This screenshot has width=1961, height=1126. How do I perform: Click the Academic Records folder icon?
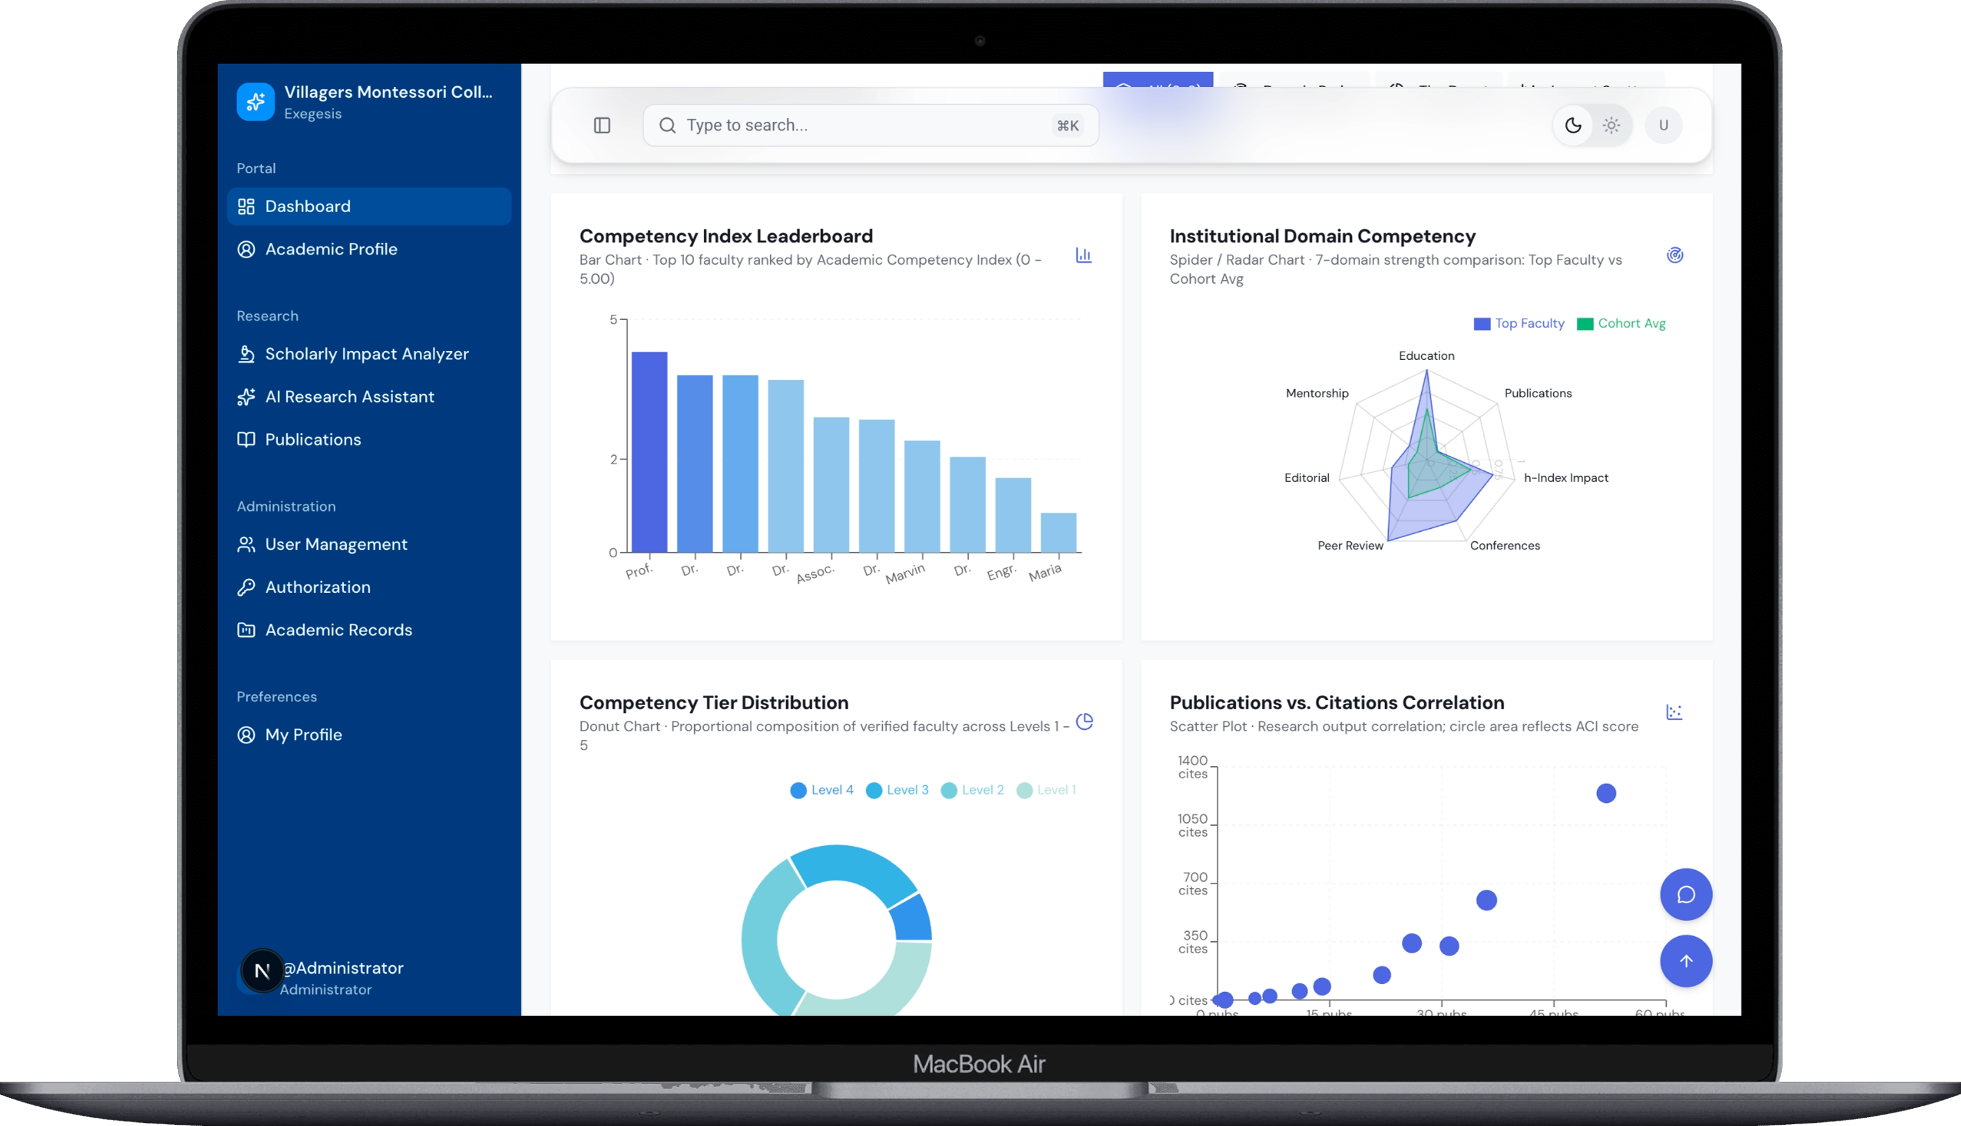pyautogui.click(x=246, y=630)
